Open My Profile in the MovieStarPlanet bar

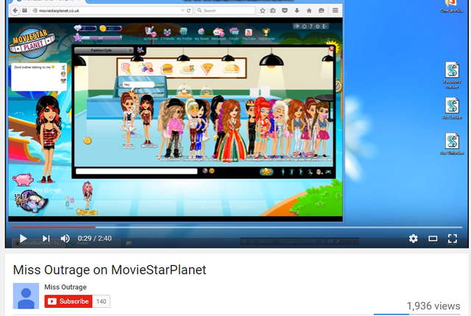(x=184, y=33)
